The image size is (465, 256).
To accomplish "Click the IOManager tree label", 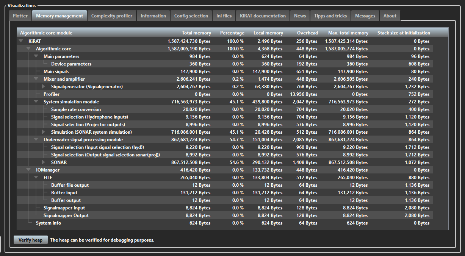I will (x=48, y=170).
